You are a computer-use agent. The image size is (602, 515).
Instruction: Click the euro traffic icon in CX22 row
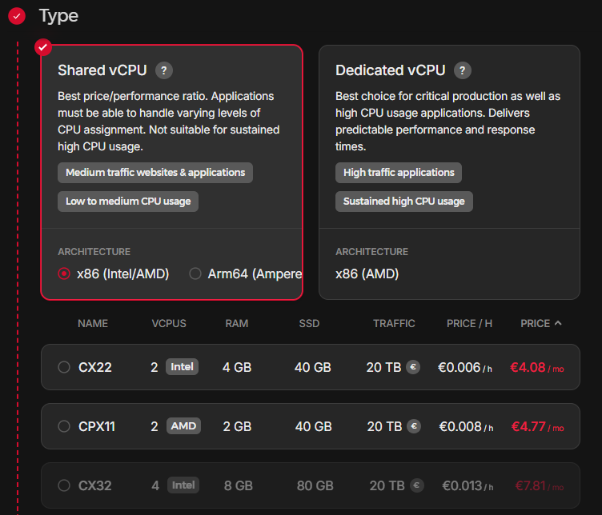click(414, 367)
